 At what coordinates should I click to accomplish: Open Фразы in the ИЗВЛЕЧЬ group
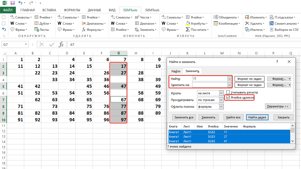point(170,29)
